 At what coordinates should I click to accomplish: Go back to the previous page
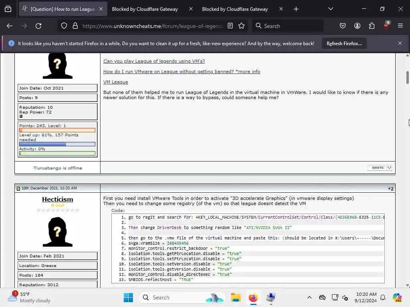coord(10,26)
